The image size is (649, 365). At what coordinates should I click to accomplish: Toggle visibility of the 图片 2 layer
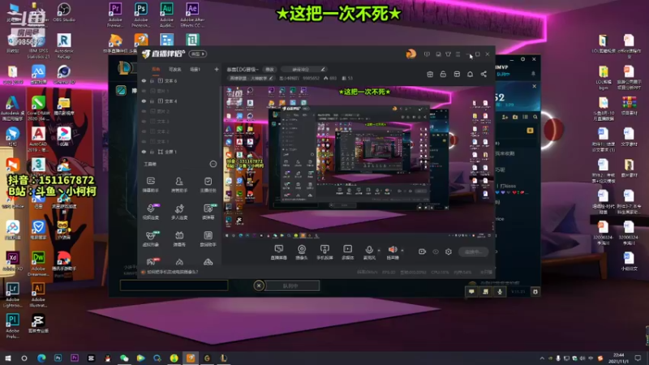144,111
